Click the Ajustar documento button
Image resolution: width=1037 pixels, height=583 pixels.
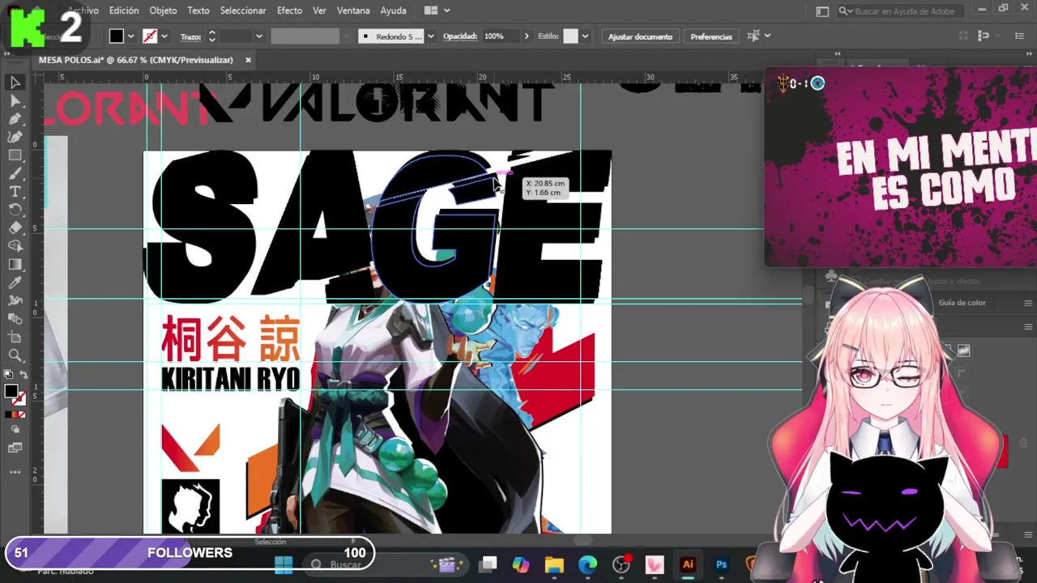coord(640,36)
